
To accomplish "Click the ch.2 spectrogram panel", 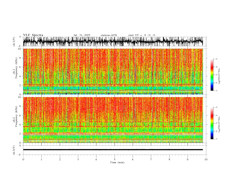I will 113,120.
